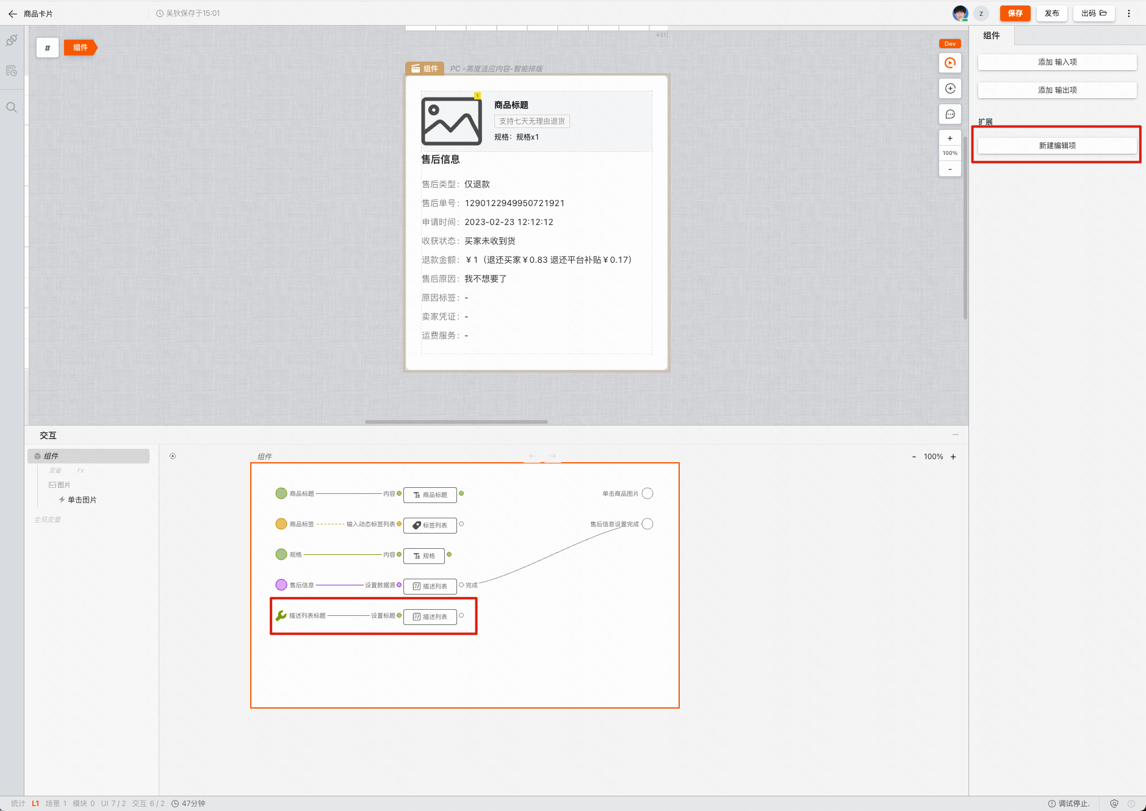Click the 商品标题 text in the card
The height and width of the screenshot is (811, 1146).
(511, 105)
